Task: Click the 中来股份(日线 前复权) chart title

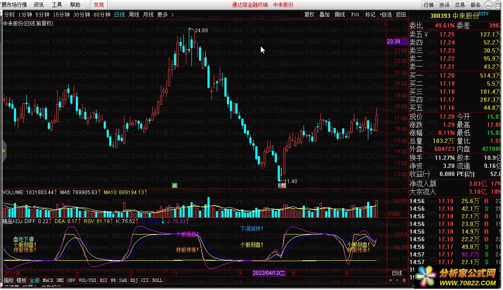Action: pyautogui.click(x=28, y=23)
